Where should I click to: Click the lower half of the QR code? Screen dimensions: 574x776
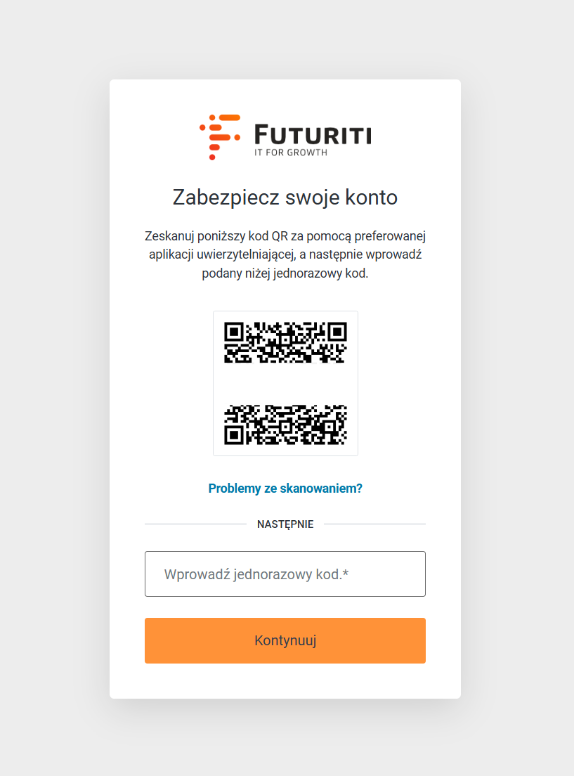pos(285,425)
